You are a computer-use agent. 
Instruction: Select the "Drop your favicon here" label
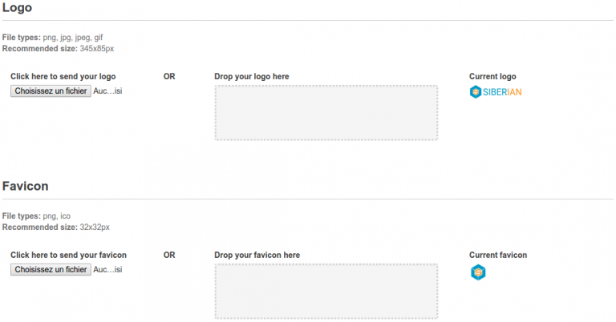[x=257, y=256]
